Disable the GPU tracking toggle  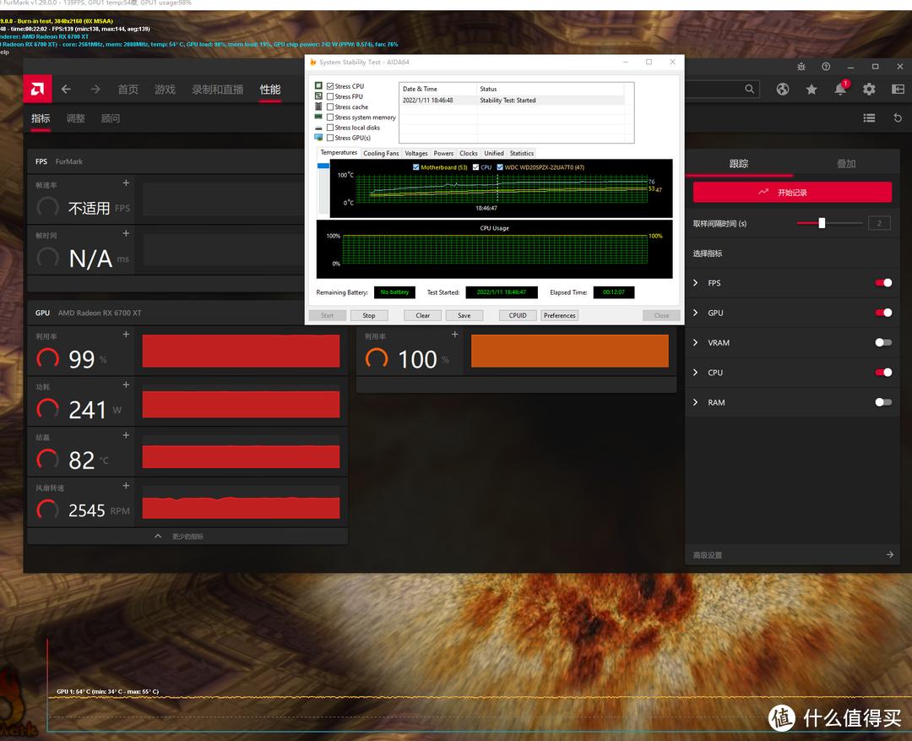pos(883,313)
